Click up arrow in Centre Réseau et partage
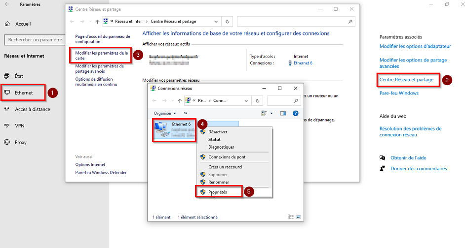465x248 pixels. [97, 22]
